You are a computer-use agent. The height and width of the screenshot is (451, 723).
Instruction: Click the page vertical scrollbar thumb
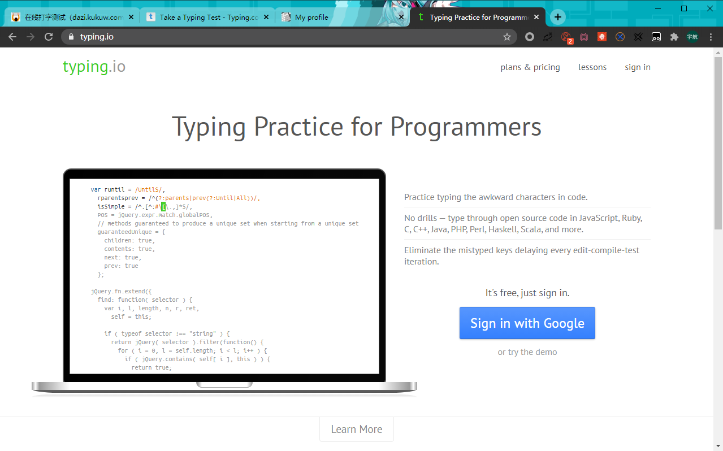pos(718,143)
